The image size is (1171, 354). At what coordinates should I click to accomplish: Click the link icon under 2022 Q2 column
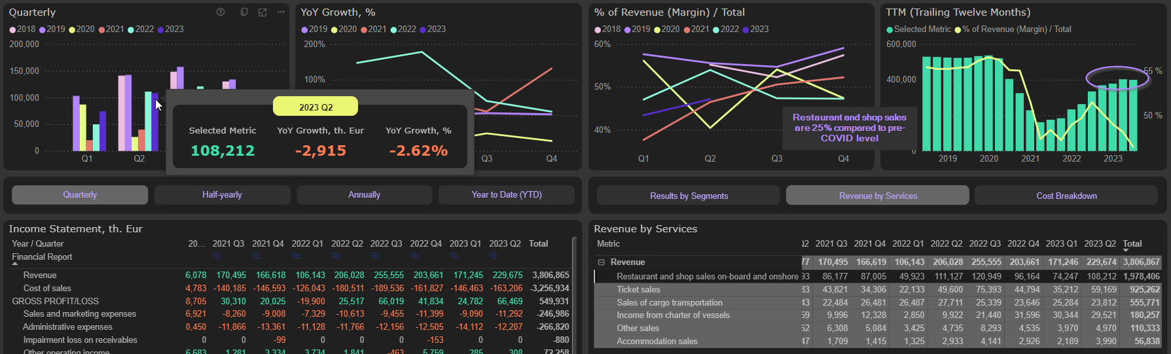click(x=335, y=255)
